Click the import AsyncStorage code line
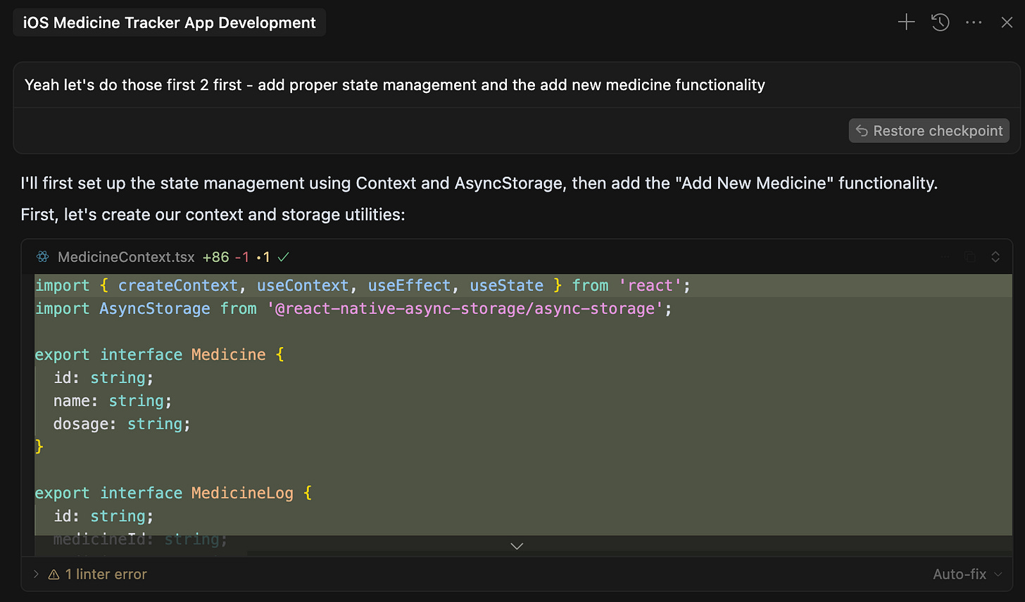The width and height of the screenshot is (1025, 602). tap(354, 308)
